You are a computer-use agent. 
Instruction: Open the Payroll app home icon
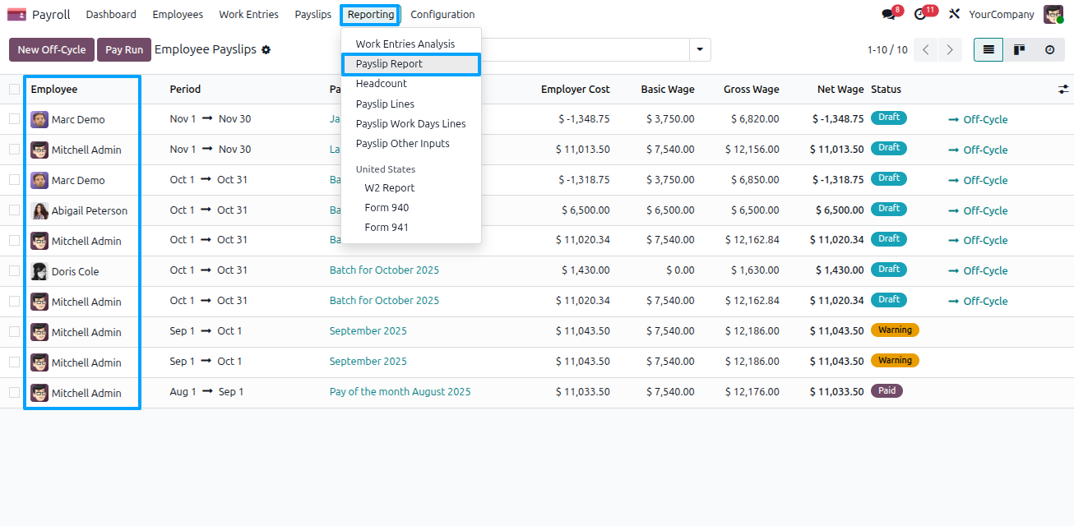click(16, 14)
